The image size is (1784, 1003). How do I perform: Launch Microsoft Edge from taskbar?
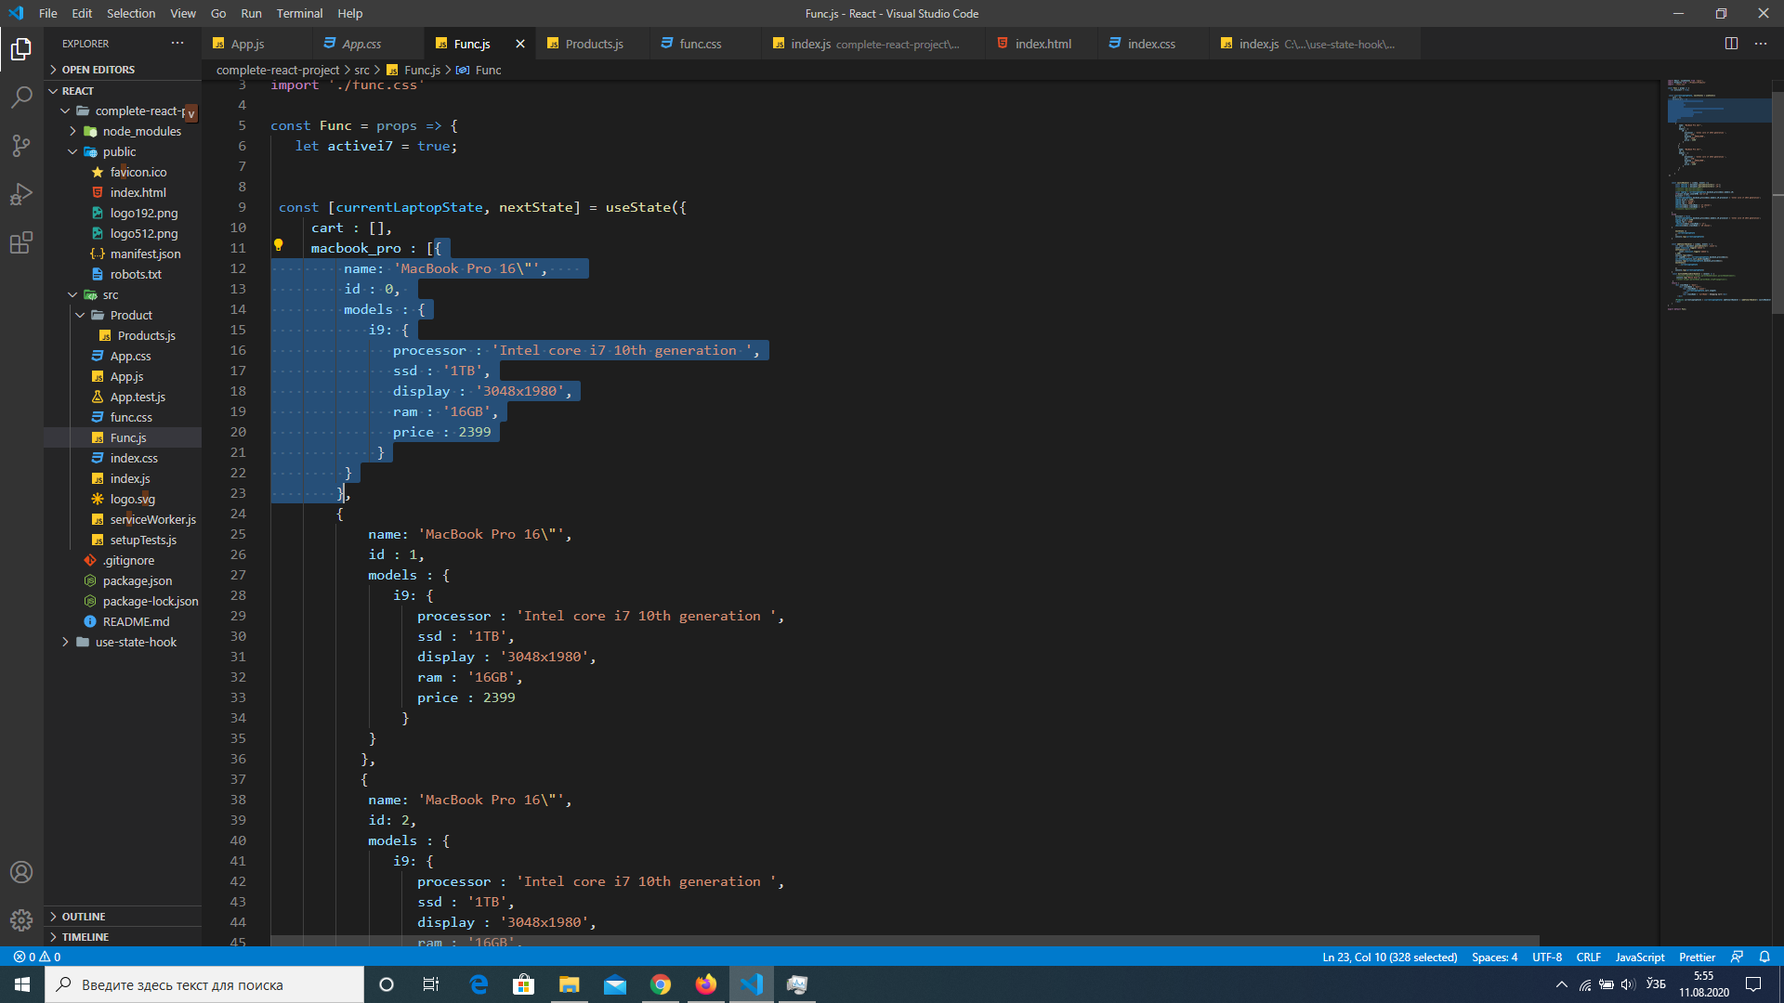[479, 984]
